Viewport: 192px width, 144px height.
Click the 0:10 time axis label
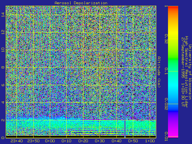tap(67, 141)
